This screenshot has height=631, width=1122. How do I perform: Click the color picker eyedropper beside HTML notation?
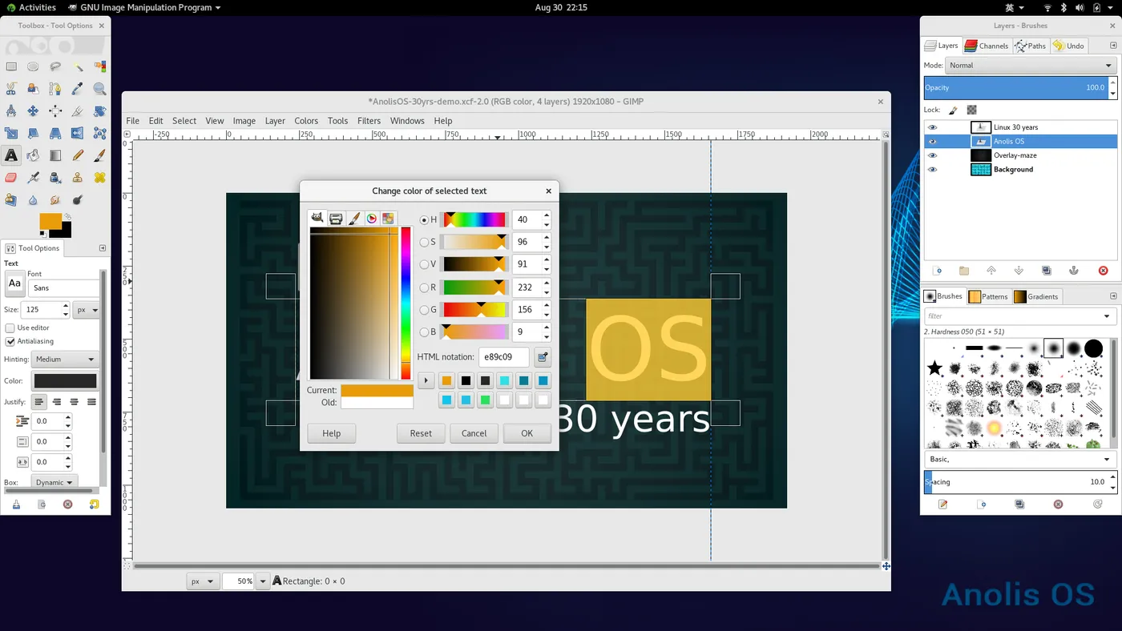[x=543, y=357]
